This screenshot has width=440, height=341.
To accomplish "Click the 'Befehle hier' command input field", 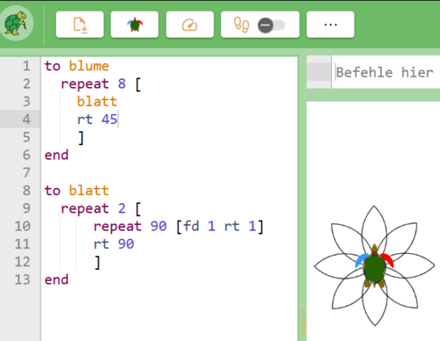I will click(385, 72).
